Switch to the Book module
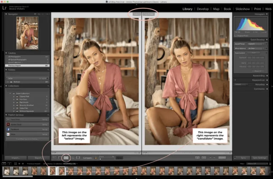 click(x=227, y=9)
